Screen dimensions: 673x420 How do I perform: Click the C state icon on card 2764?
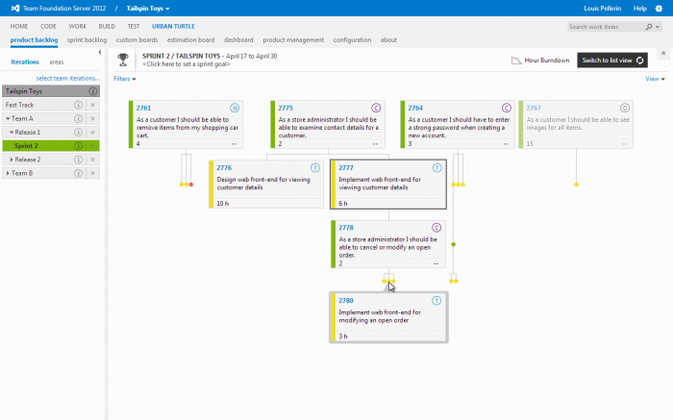tap(507, 108)
